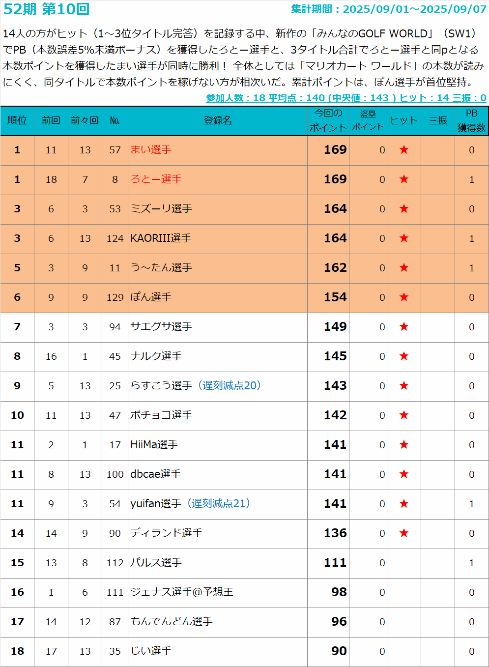This screenshot has width=489, height=667.
Task: Click the 52期 第10回 title heading
Action: [x=47, y=9]
